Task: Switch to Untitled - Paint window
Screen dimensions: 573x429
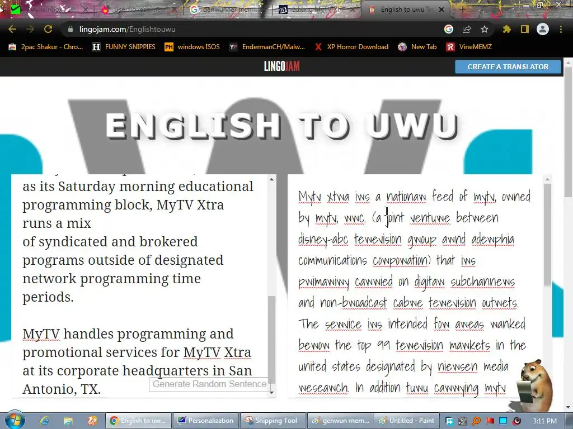Action: point(407,421)
